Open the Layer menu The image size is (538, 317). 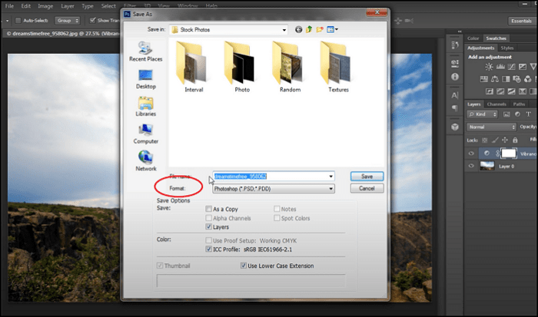pos(68,6)
